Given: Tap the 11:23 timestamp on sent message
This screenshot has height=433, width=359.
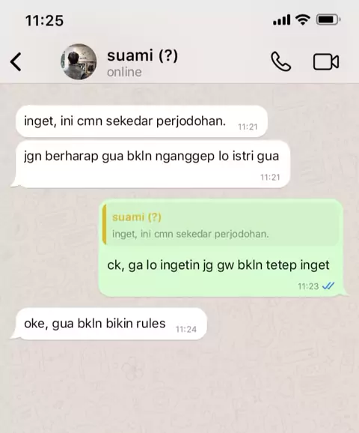Looking at the screenshot, I should [x=308, y=286].
